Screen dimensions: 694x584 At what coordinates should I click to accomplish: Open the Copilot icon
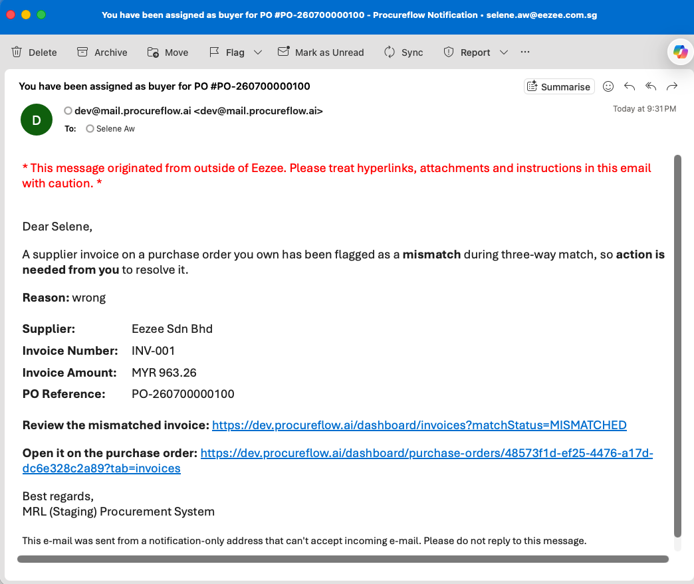(x=681, y=52)
